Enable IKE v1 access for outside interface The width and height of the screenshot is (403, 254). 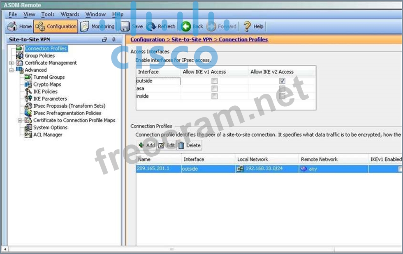click(x=214, y=81)
